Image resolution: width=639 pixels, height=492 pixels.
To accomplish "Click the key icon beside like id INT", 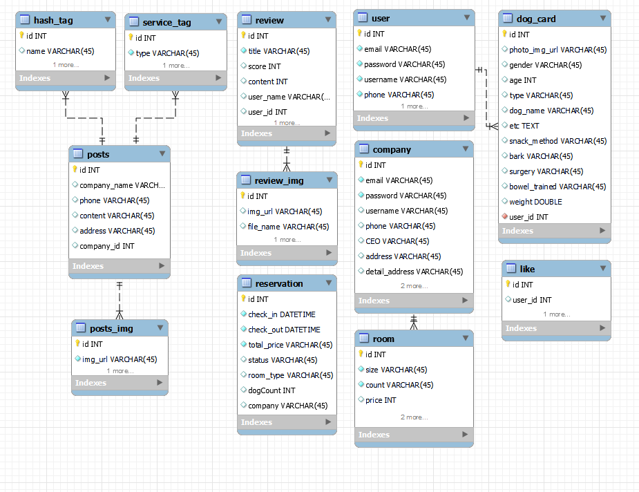I will tap(508, 284).
